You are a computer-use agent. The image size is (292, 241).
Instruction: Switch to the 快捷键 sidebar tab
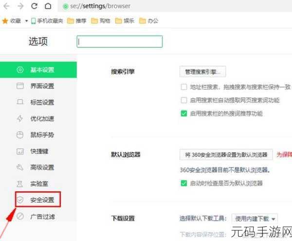coord(38,151)
